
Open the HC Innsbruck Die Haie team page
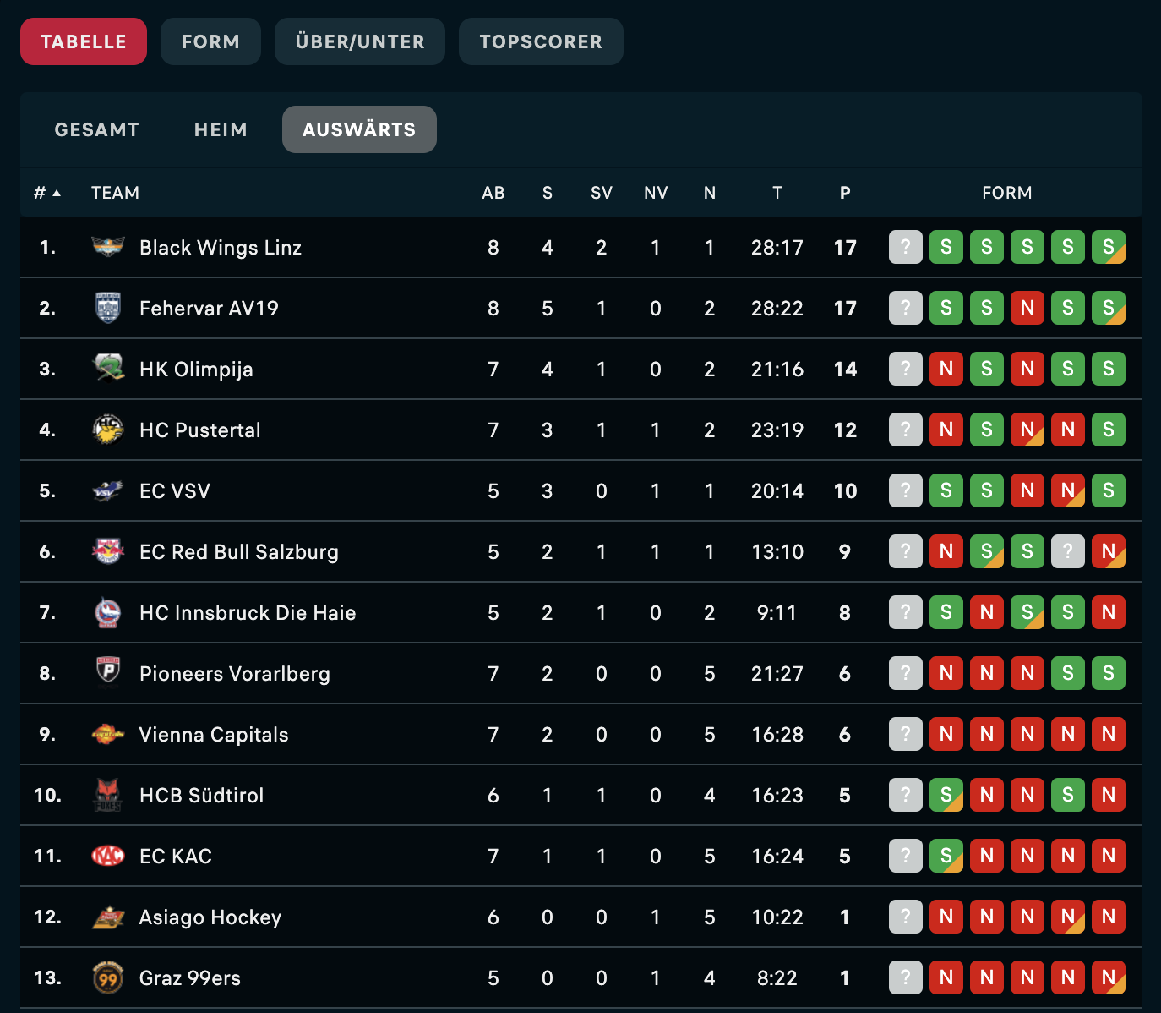[247, 612]
